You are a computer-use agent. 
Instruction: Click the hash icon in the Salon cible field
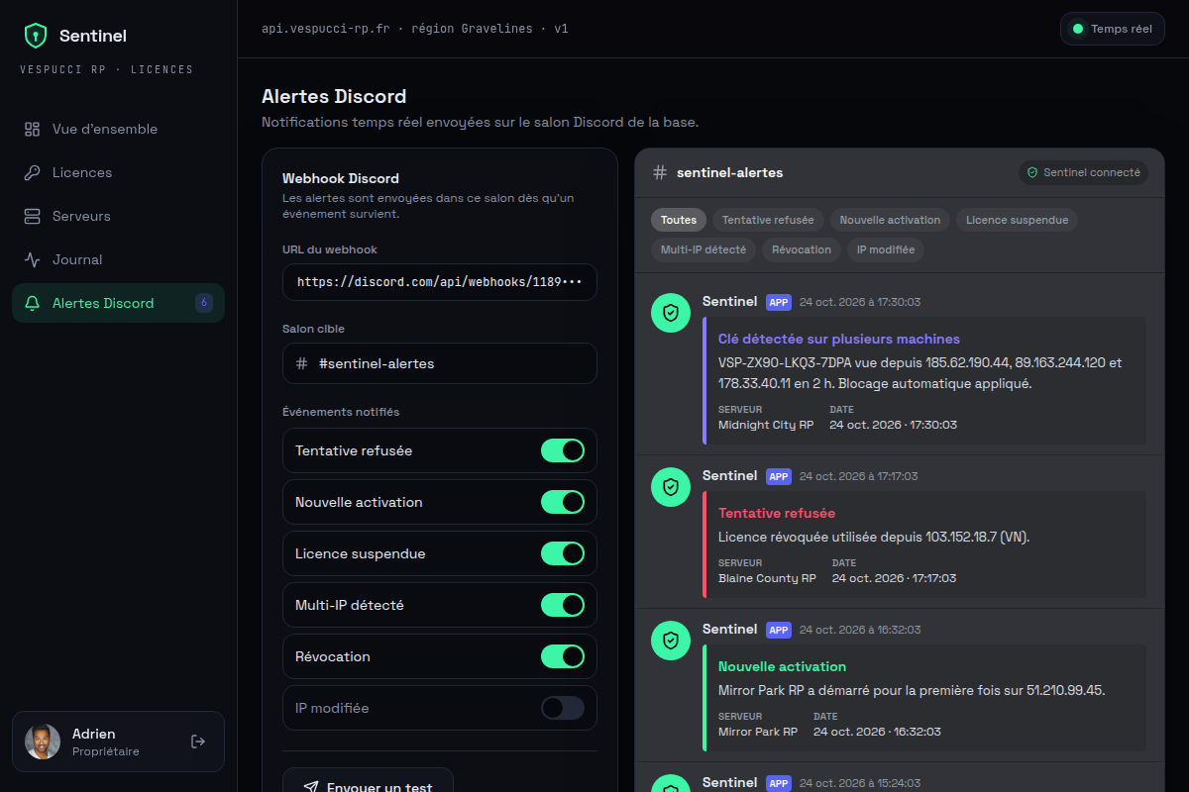(x=302, y=363)
